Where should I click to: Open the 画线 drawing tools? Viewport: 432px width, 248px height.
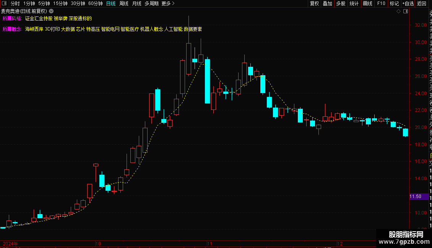point(367,3)
